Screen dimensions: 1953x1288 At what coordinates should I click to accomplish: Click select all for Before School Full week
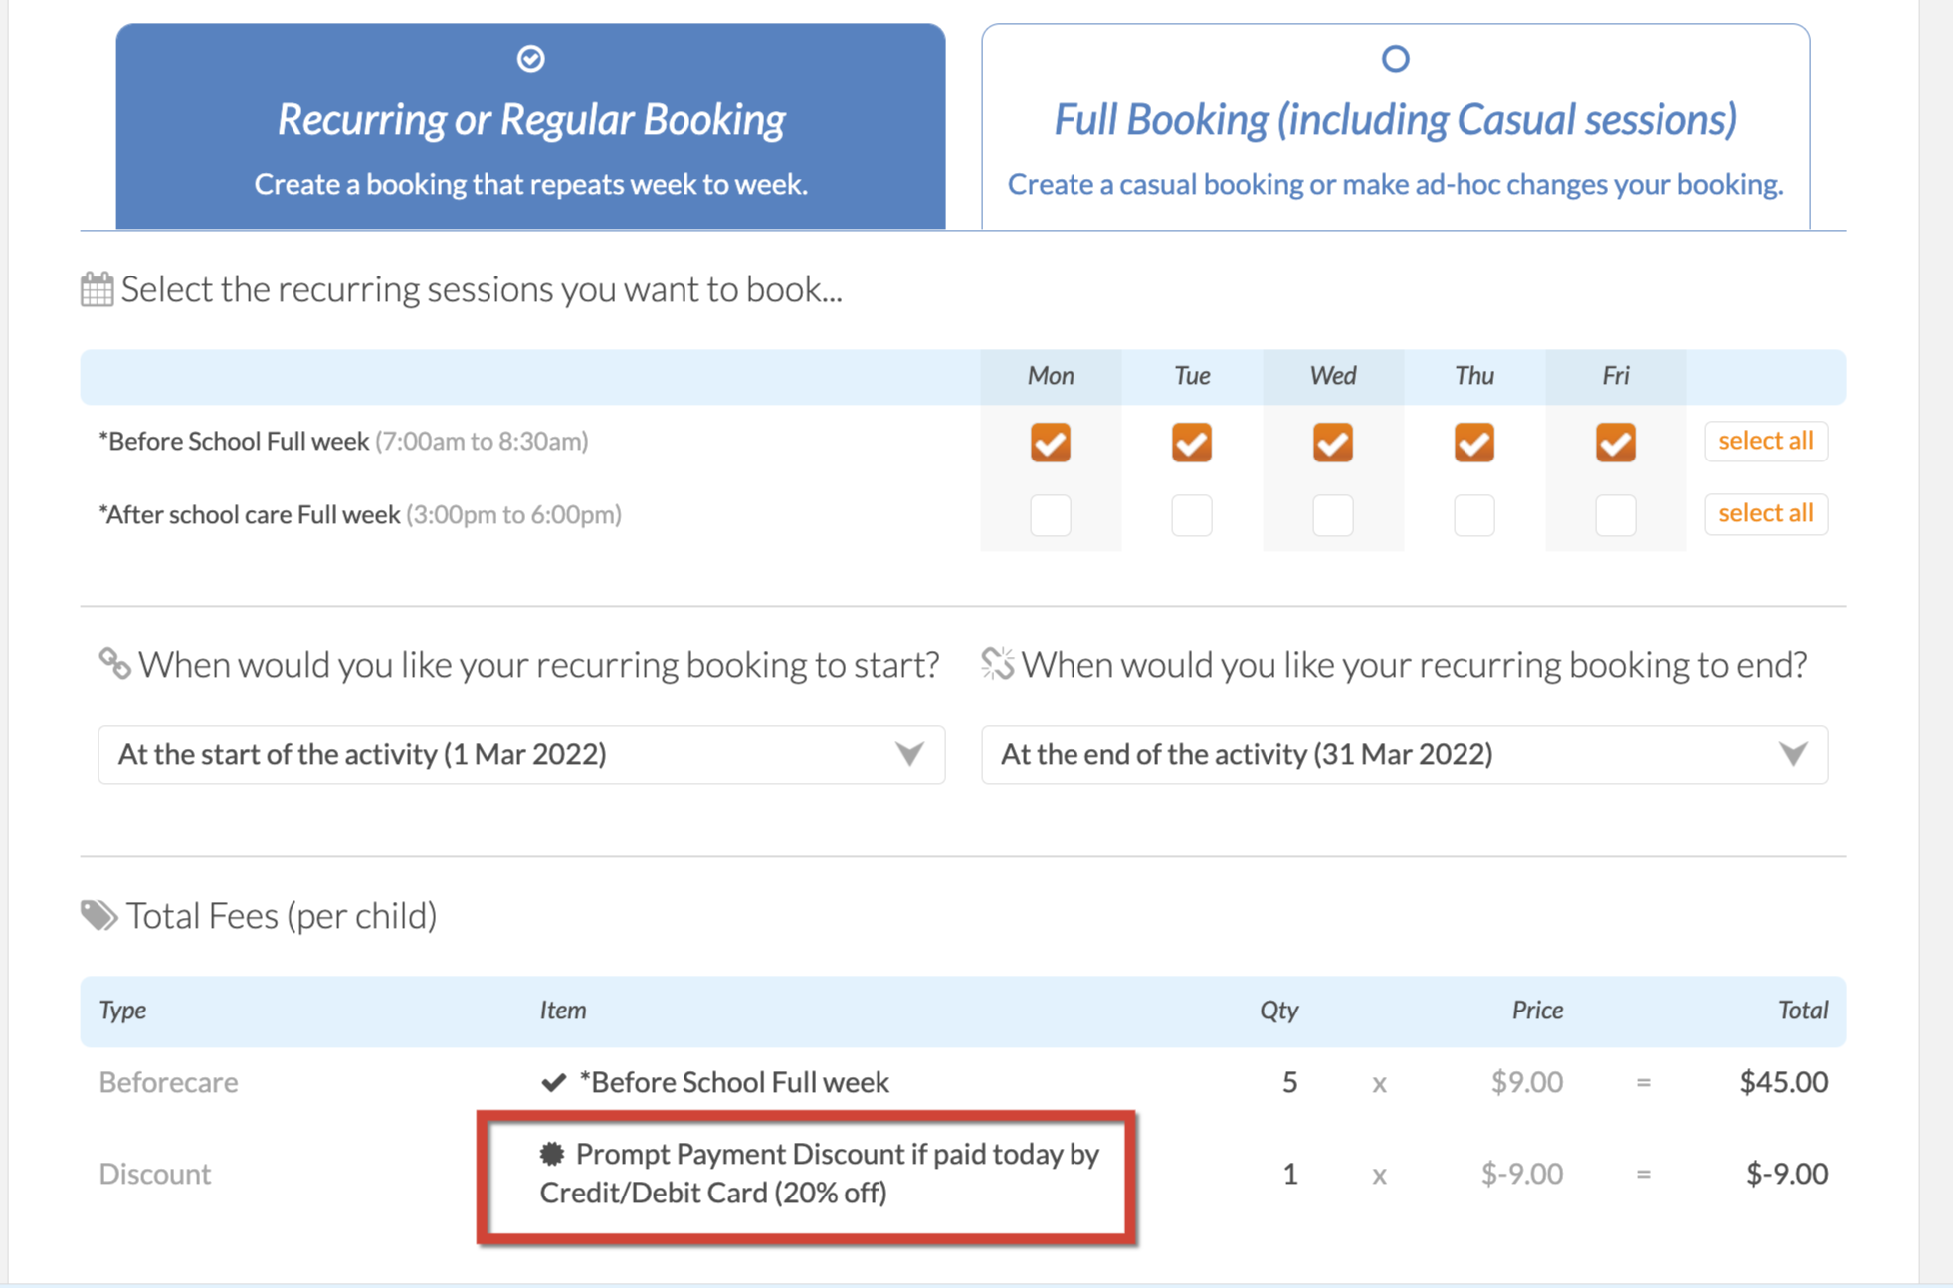pos(1766,441)
